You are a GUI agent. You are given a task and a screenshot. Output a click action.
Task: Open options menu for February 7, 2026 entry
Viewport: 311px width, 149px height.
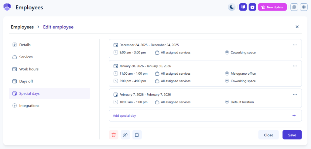coord(295,94)
